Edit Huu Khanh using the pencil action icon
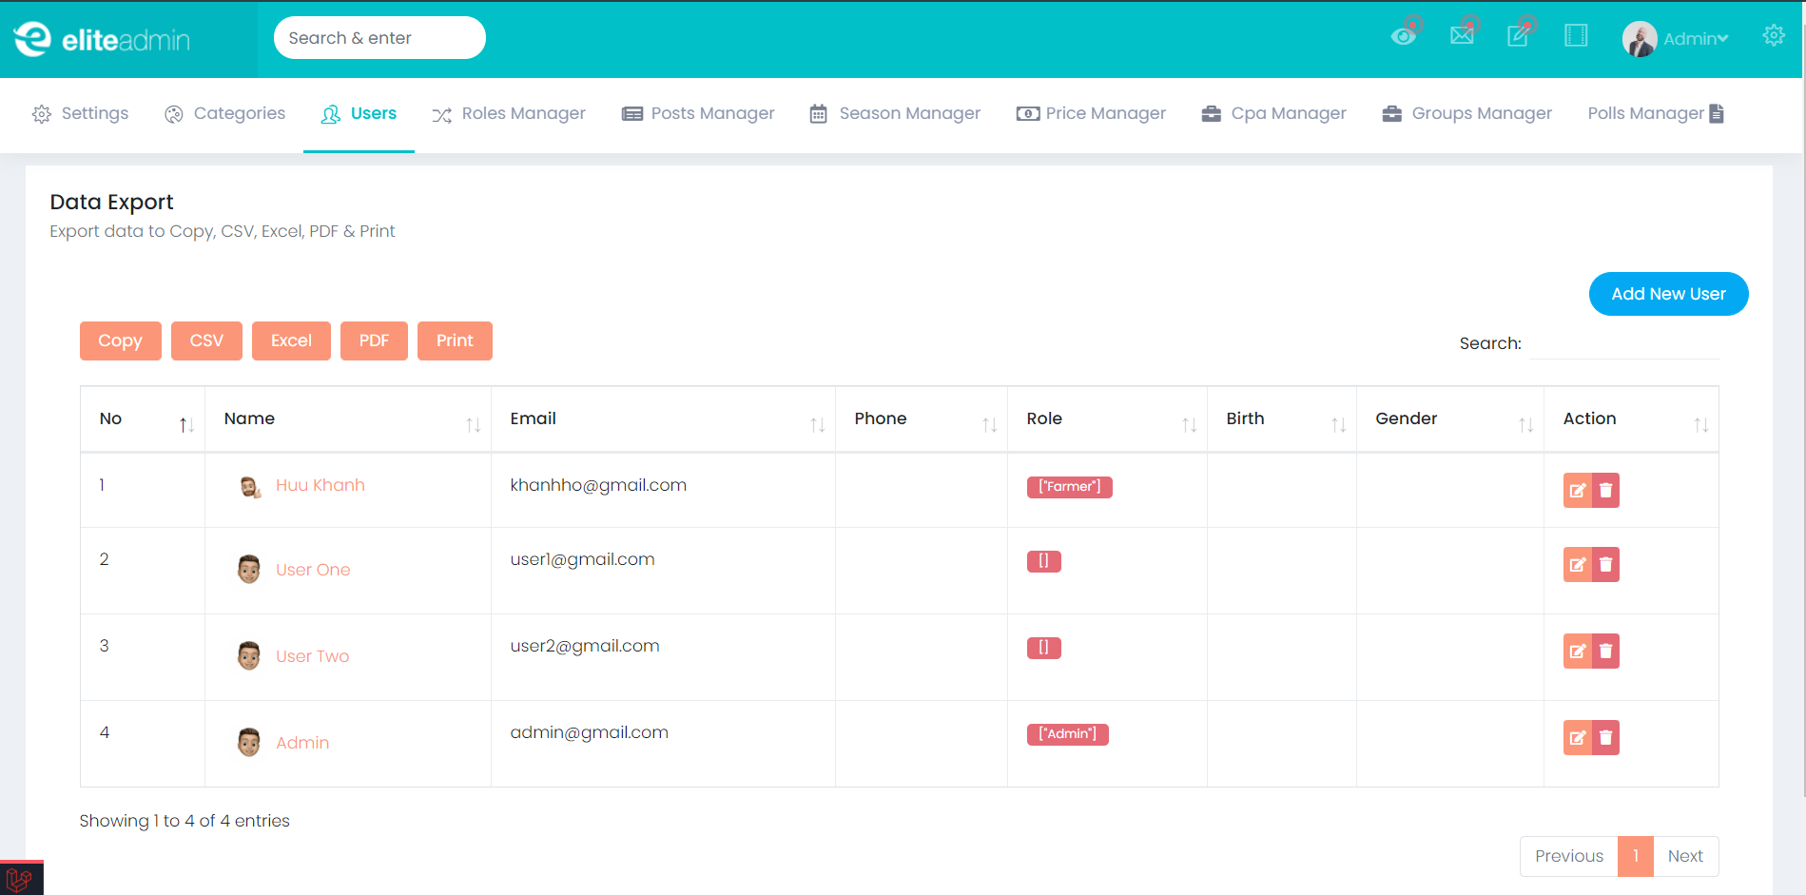1806x895 pixels. pyautogui.click(x=1577, y=490)
